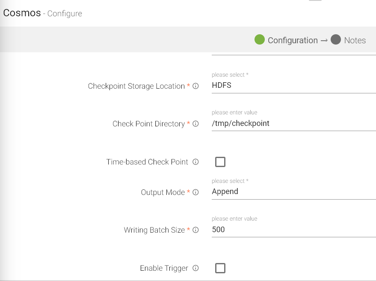The width and height of the screenshot is (376, 281).
Task: Click the Time-based Check Point label text
Action: [147, 162]
